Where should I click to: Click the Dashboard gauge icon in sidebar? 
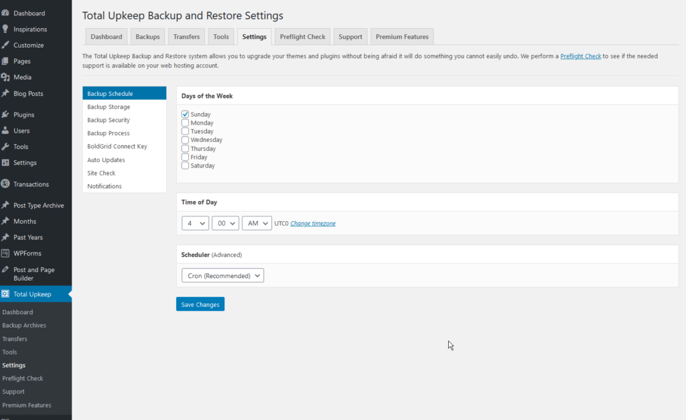(6, 13)
